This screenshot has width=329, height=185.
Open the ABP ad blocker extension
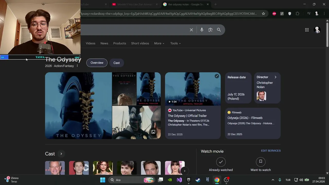274,14
